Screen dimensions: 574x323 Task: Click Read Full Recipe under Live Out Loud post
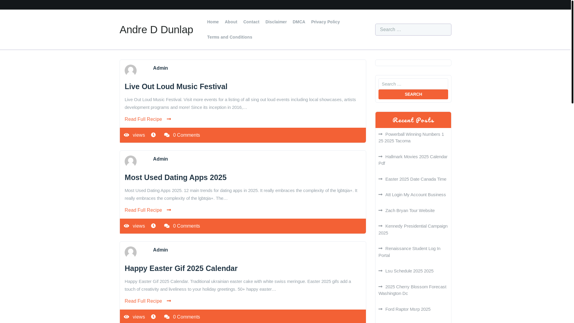(x=143, y=119)
